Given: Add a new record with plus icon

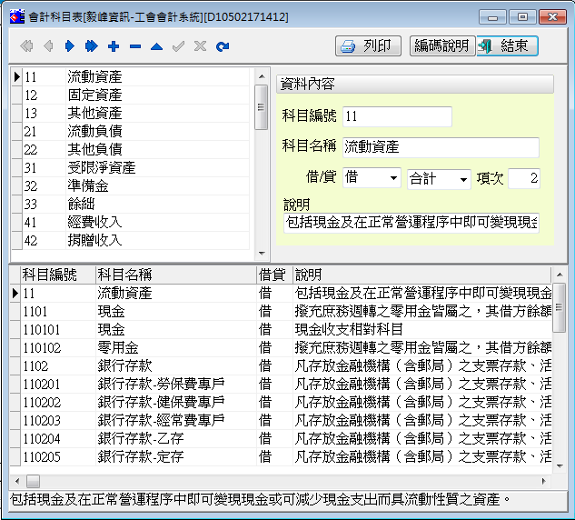Looking at the screenshot, I should (114, 45).
